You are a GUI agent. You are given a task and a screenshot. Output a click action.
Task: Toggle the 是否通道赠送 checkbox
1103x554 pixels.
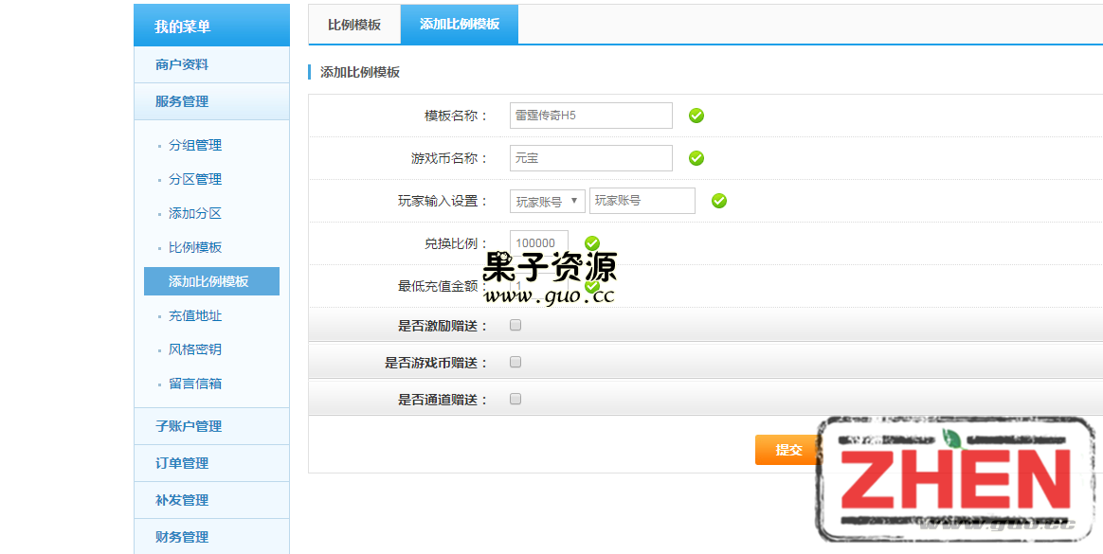pyautogui.click(x=515, y=399)
